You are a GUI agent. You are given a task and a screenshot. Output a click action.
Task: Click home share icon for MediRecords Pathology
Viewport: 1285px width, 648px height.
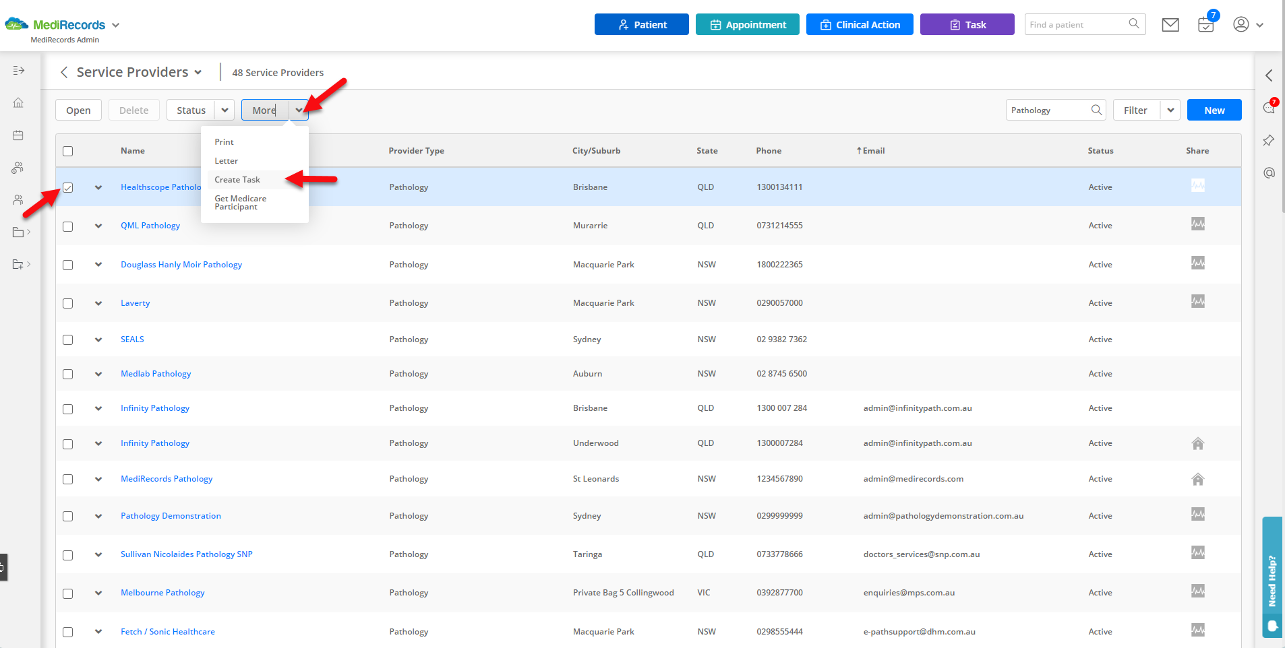coord(1198,480)
